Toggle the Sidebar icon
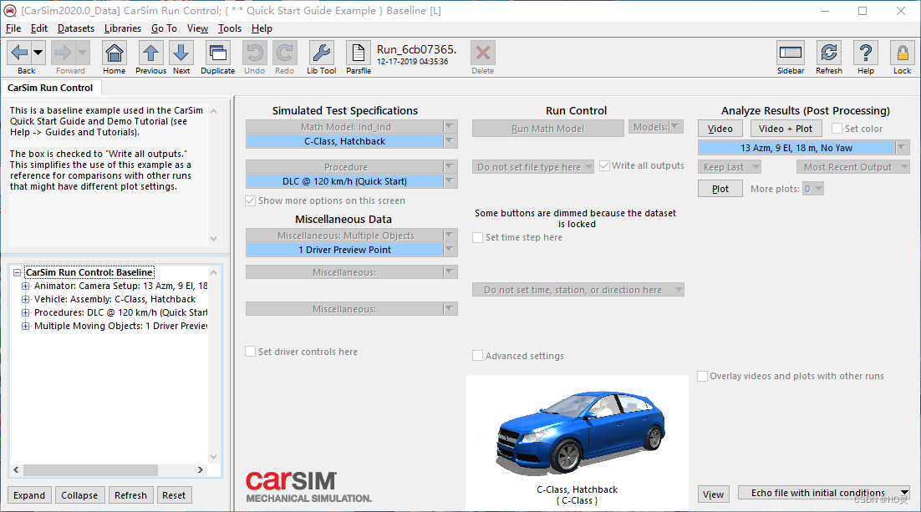Viewport: 921px width, 512px height. coord(791,53)
